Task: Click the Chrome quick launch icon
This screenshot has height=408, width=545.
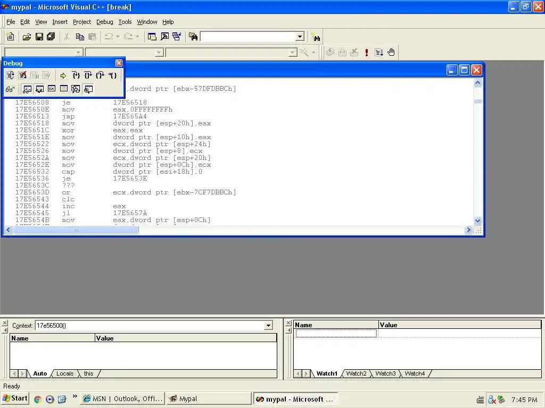Action: tap(38, 399)
